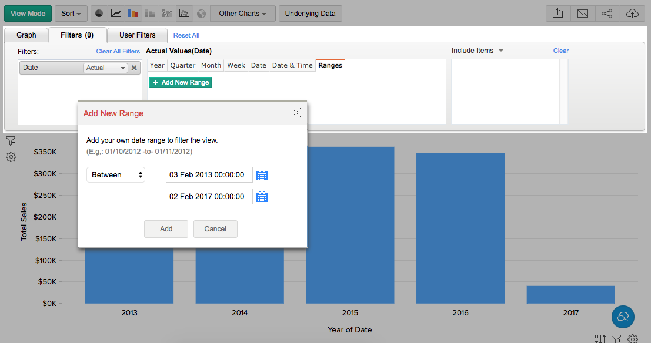Open the share icon in the toolbar
The height and width of the screenshot is (343, 651).
607,14
